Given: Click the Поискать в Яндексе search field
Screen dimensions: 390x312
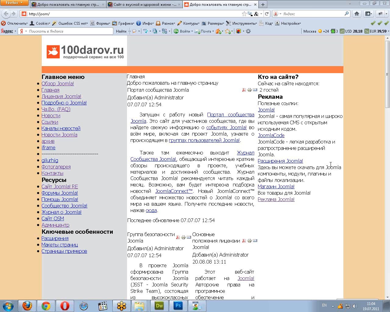Looking at the screenshot, I should (66, 31).
